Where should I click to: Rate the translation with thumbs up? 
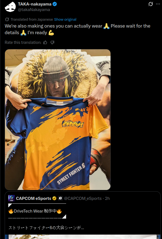[x=45, y=42]
